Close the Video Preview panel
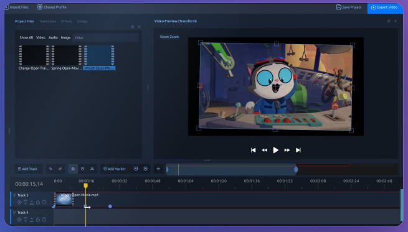This screenshot has width=408, height=232. coord(396,21)
